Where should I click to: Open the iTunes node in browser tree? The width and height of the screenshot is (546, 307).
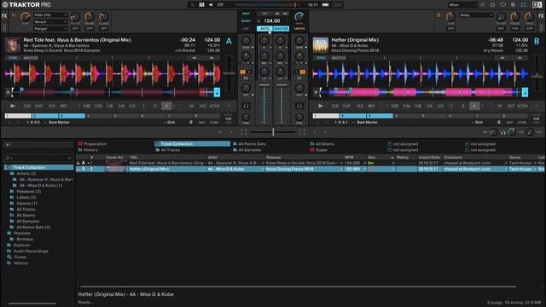point(20,257)
